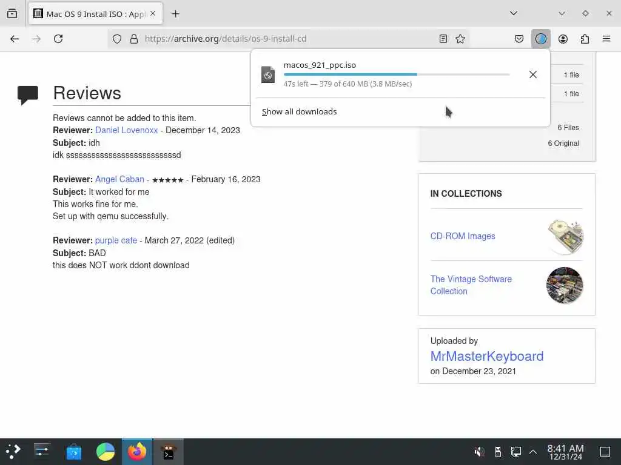Open the CD-ROM Images collection link
The width and height of the screenshot is (621, 465).
(x=463, y=236)
